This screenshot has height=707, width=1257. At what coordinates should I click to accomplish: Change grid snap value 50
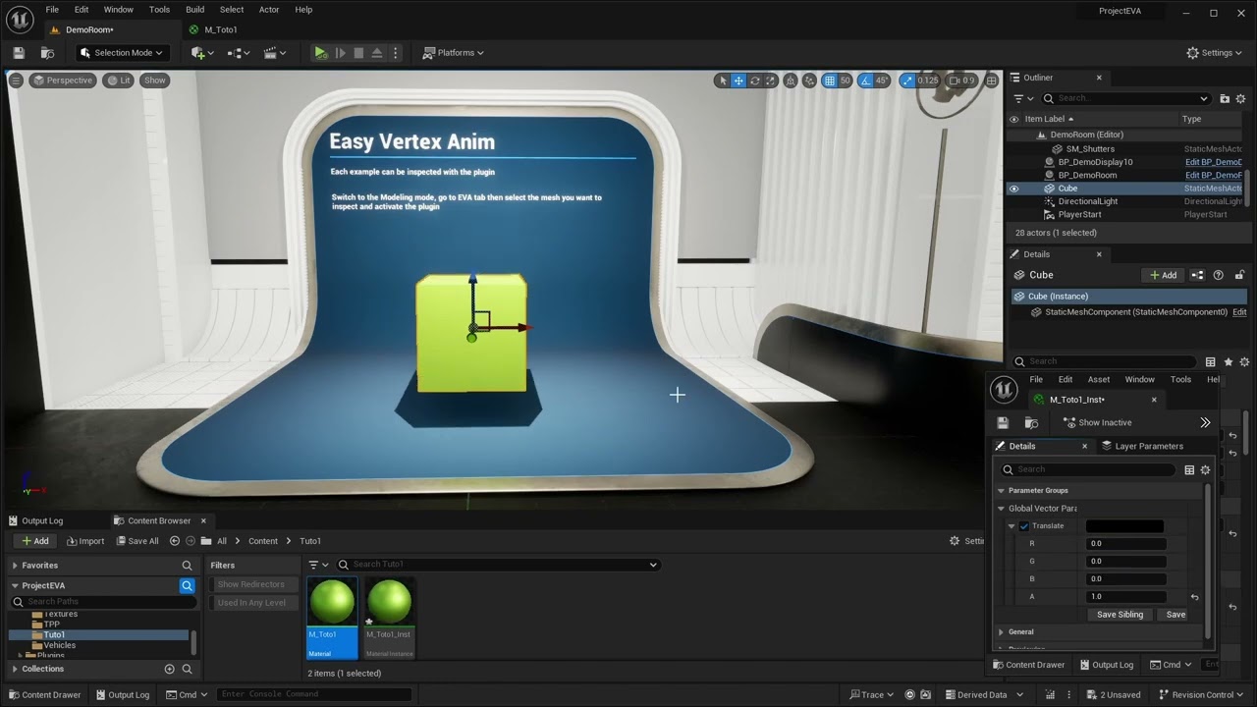[845, 81]
